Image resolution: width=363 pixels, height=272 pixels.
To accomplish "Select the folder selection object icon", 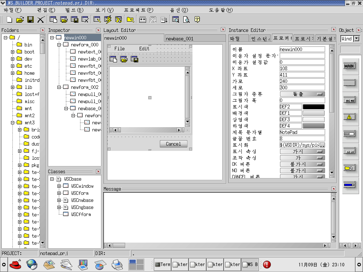I will (x=349, y=168).
